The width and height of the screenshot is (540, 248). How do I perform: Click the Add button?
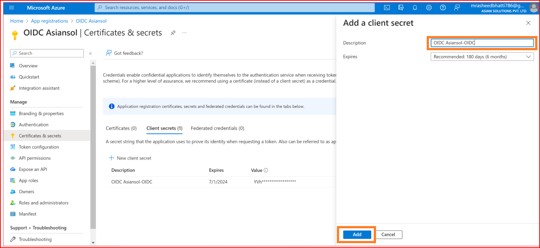click(x=357, y=235)
